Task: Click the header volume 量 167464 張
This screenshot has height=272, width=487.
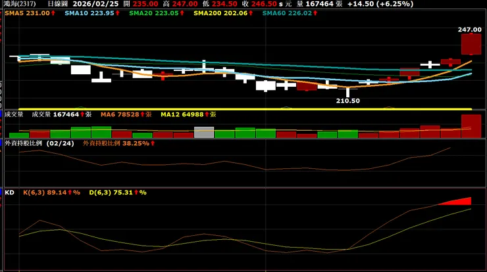Action: click(x=319, y=4)
